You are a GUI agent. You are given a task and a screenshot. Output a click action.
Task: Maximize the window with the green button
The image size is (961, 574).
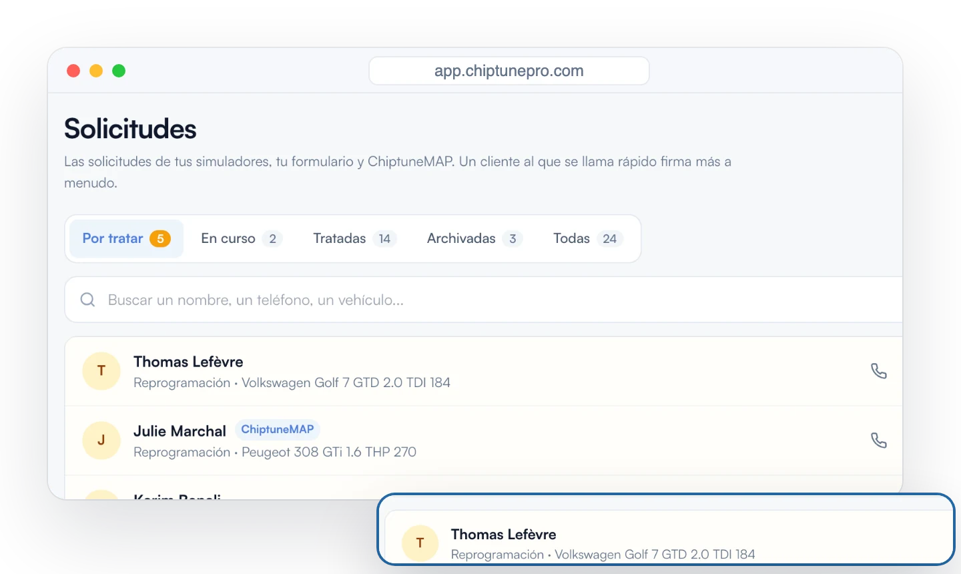(x=119, y=71)
